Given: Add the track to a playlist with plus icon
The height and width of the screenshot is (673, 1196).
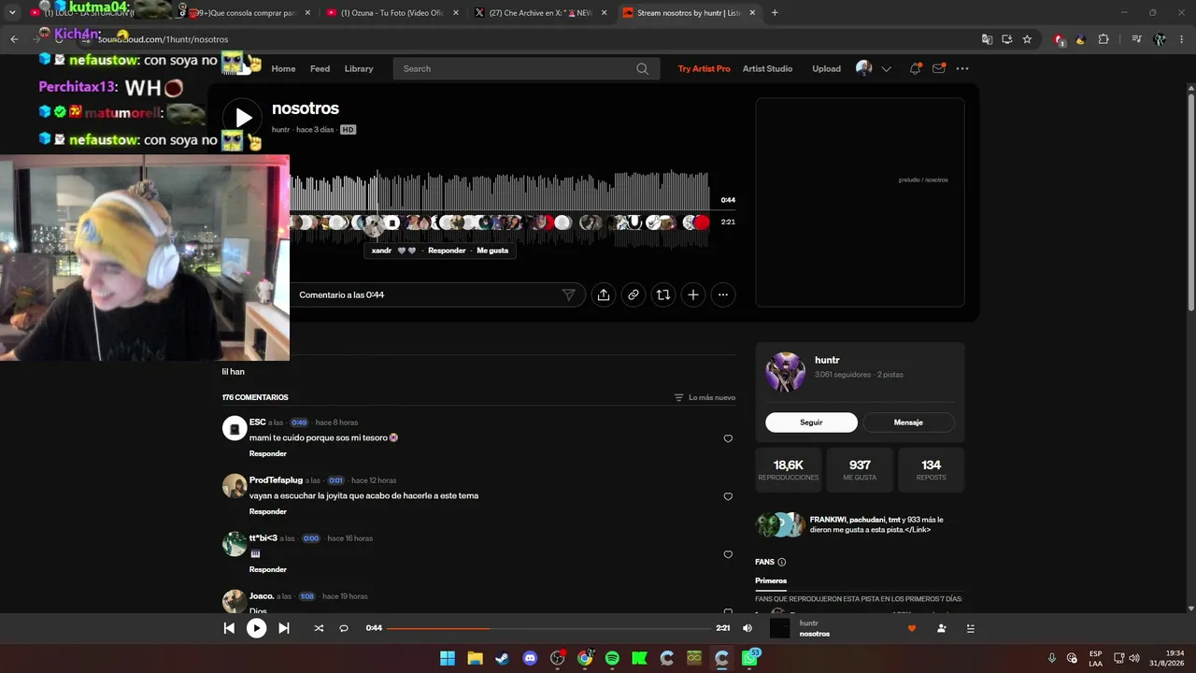Looking at the screenshot, I should tap(693, 294).
